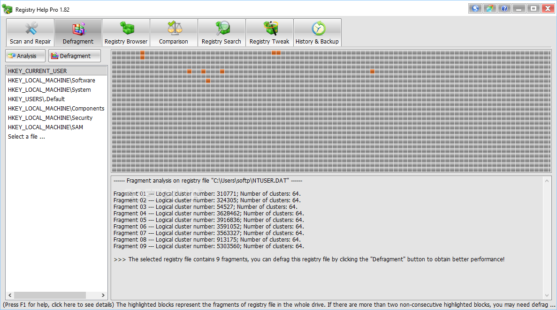Minimize the Registry Help Pro window
The height and width of the screenshot is (310, 557).
pos(519,8)
